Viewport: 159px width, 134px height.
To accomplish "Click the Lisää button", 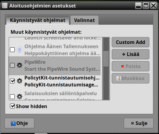I will click(130, 54).
